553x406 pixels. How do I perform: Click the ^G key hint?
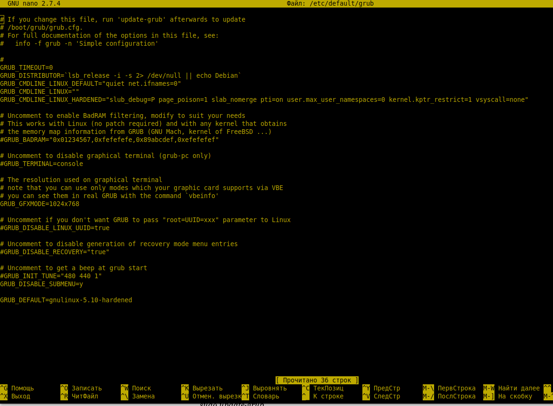[x=4, y=388]
